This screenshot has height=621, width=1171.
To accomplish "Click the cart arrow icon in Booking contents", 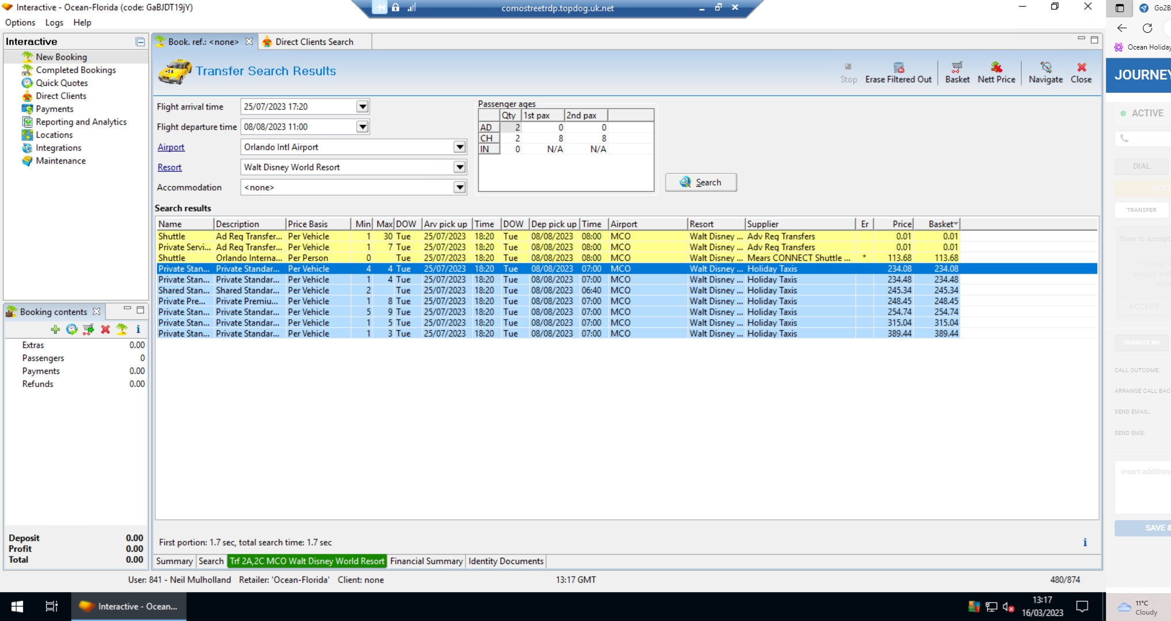I will [x=88, y=329].
